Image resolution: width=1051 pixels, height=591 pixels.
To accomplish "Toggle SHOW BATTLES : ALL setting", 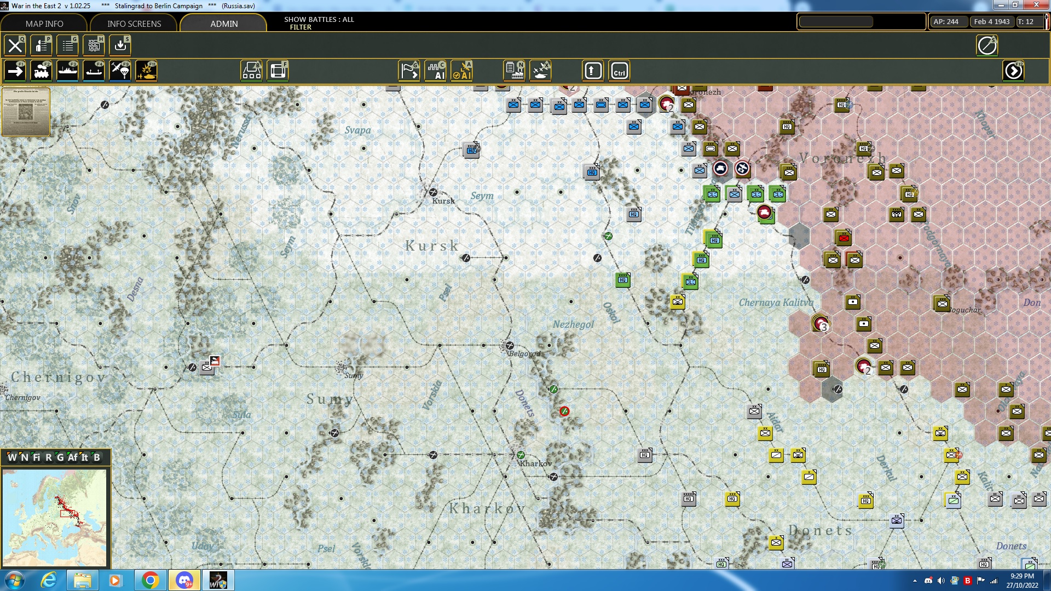I will pyautogui.click(x=319, y=20).
